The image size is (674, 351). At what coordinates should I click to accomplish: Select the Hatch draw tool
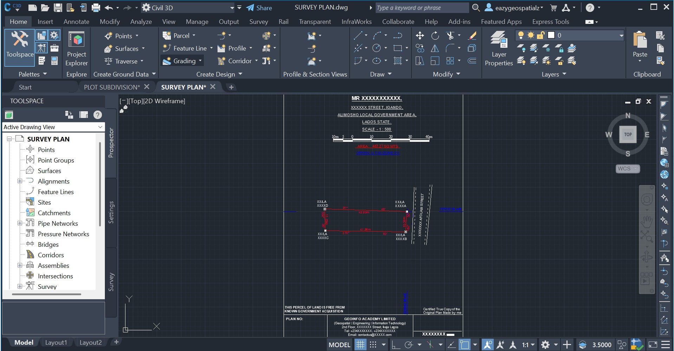click(x=398, y=61)
